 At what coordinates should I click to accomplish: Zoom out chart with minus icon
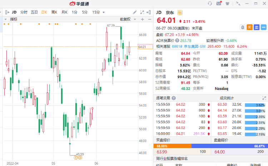[x=150, y=19]
